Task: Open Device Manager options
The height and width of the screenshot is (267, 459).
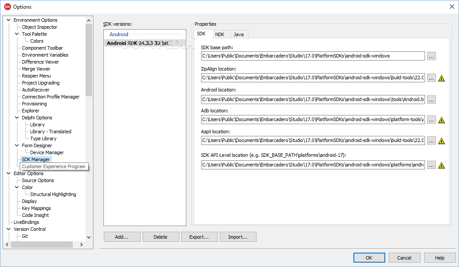Action: click(47, 152)
